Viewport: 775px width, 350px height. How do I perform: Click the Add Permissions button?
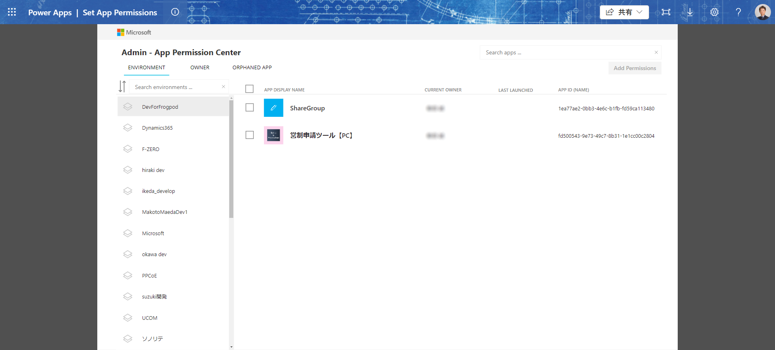pos(635,68)
